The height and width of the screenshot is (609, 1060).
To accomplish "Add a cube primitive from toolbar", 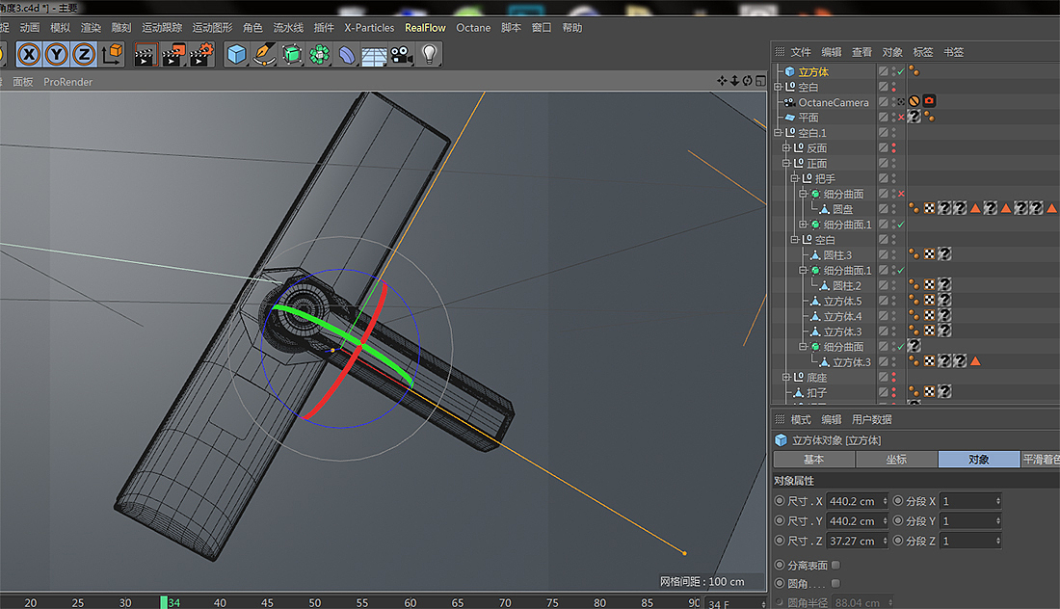I will point(236,54).
